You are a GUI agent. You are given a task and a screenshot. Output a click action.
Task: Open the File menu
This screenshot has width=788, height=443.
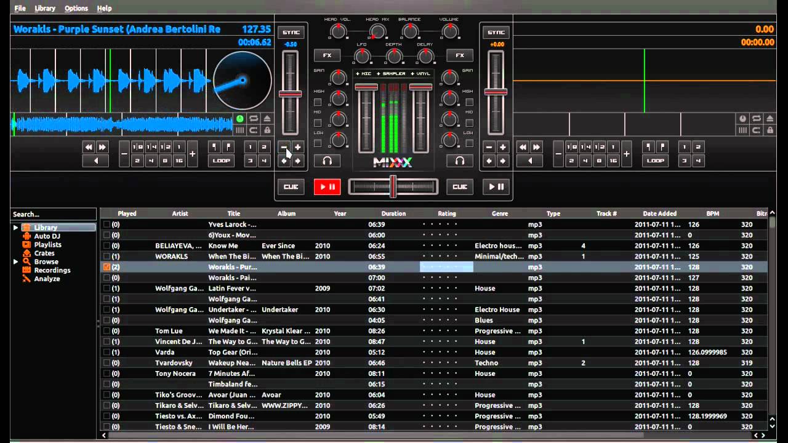[20, 8]
